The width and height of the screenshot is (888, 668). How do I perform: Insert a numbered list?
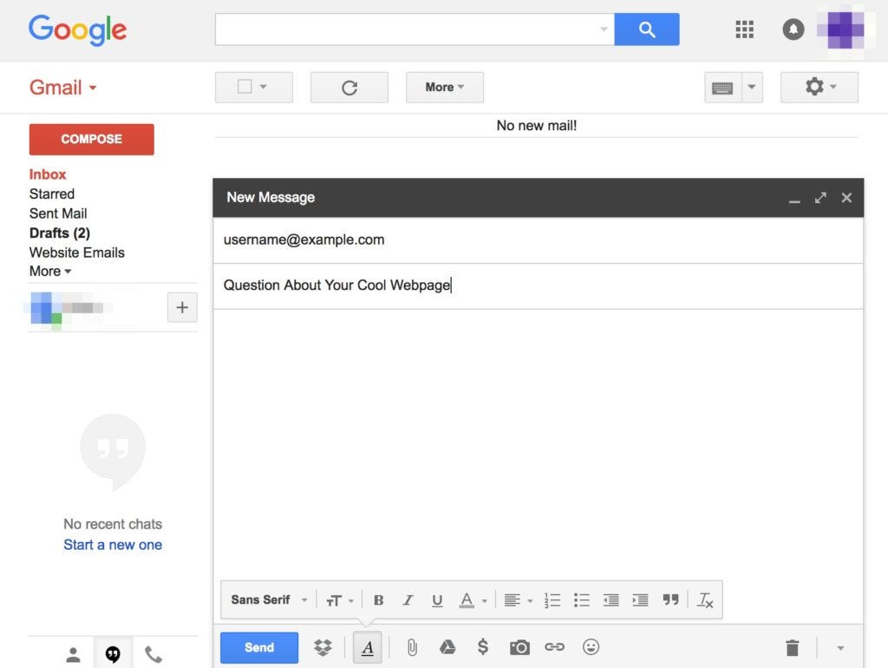tap(552, 600)
